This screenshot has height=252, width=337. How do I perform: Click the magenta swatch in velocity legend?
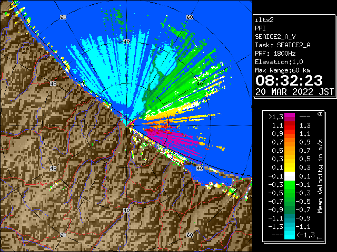[290, 117]
